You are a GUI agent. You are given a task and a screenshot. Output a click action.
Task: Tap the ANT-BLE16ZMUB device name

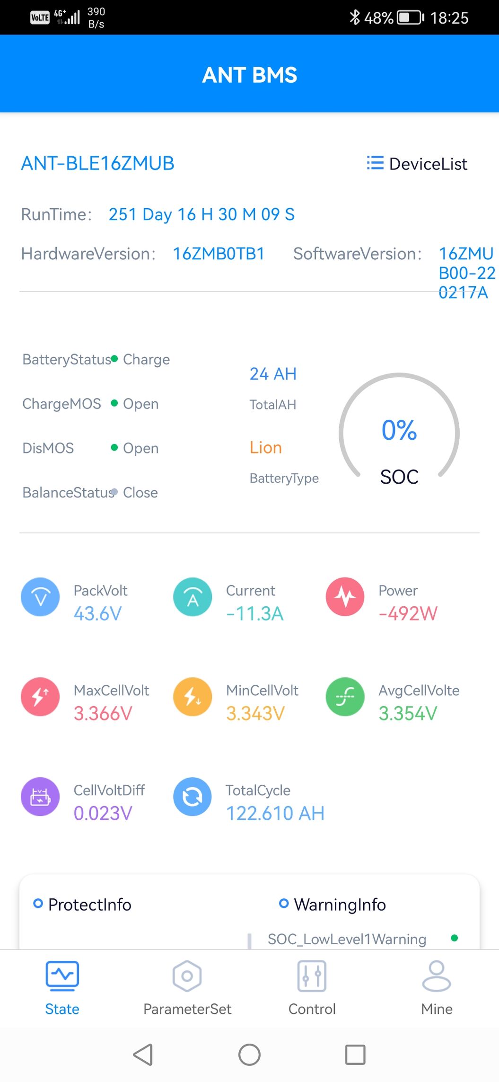[98, 163]
